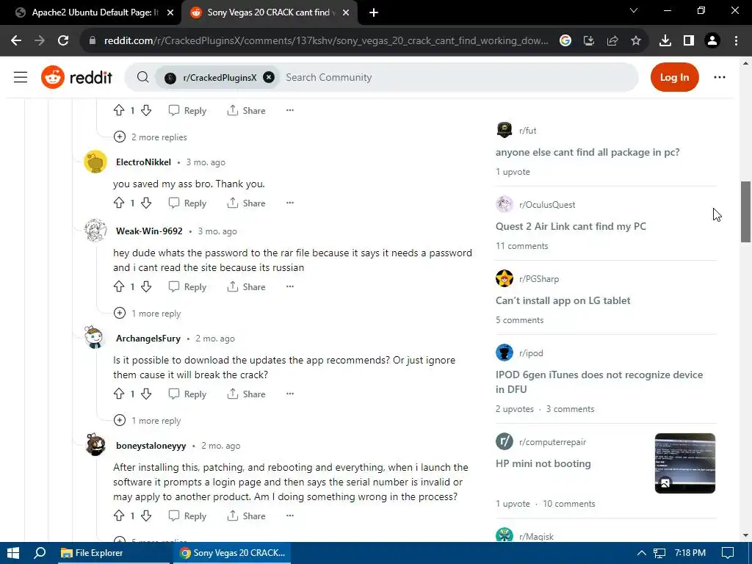Image resolution: width=752 pixels, height=564 pixels.
Task: Share Weak-Win-9692's comment
Action: pos(246,287)
